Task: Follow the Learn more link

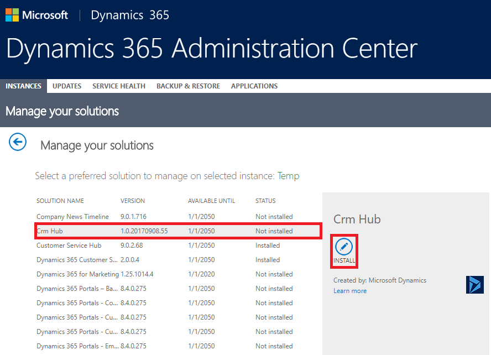Action: coord(350,291)
